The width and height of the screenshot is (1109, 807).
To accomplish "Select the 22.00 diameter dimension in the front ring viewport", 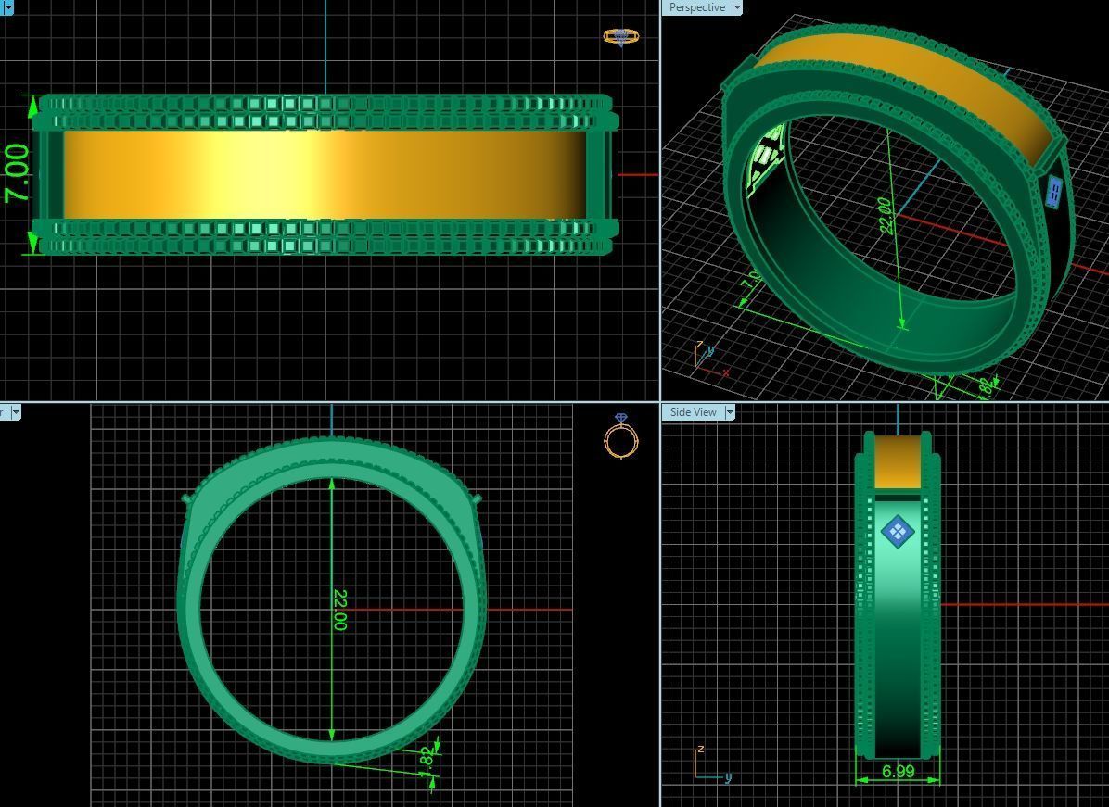I will (339, 610).
